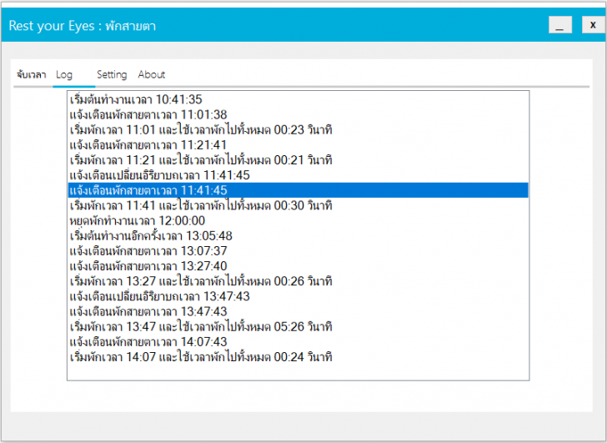Select log row 'เริ่มพักเวลา 11:41 … 00:30 วินาที'
Screen dimensions: 607x443
(298, 205)
